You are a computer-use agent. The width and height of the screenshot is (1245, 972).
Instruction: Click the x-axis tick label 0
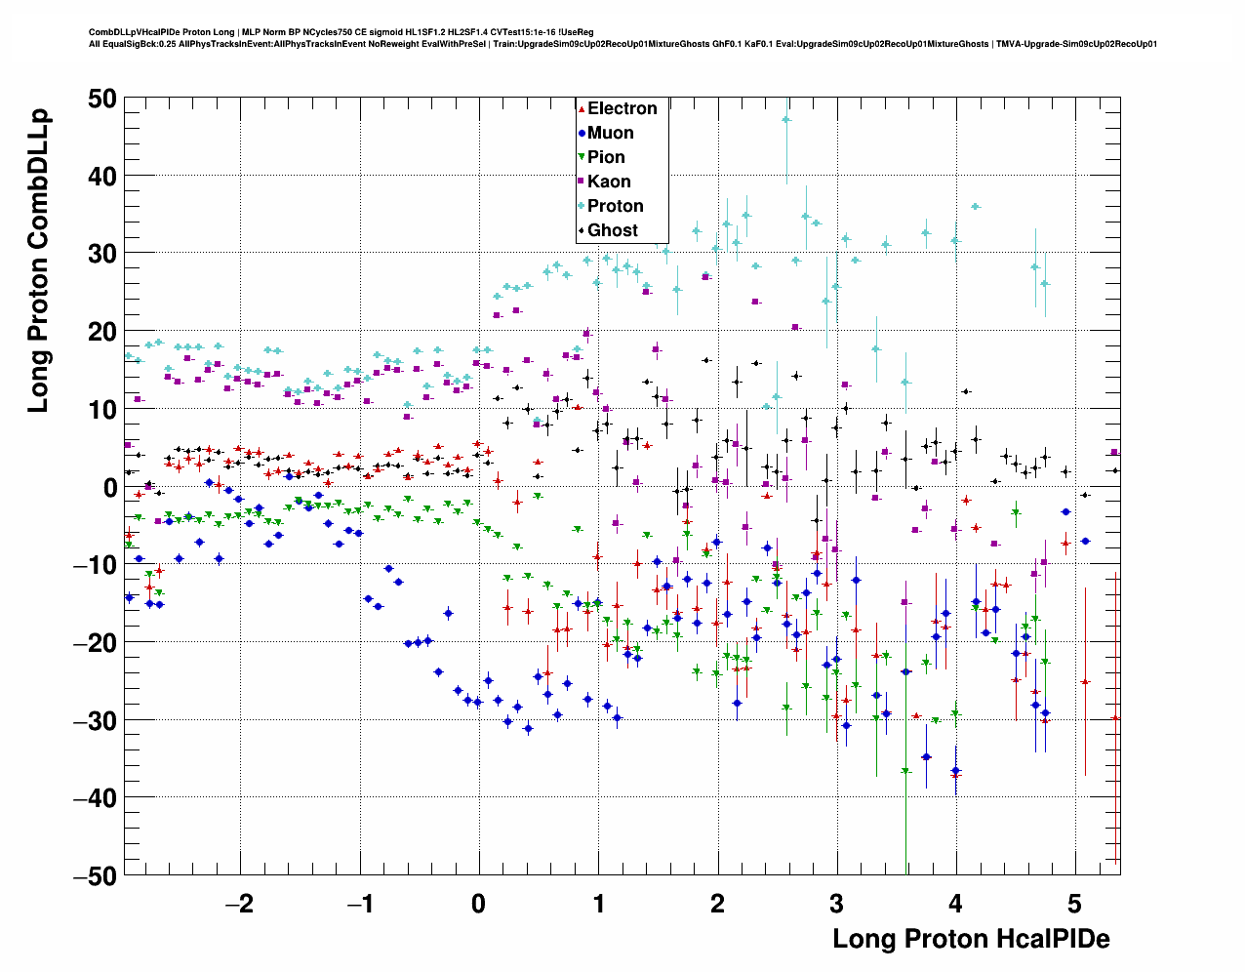click(x=478, y=904)
